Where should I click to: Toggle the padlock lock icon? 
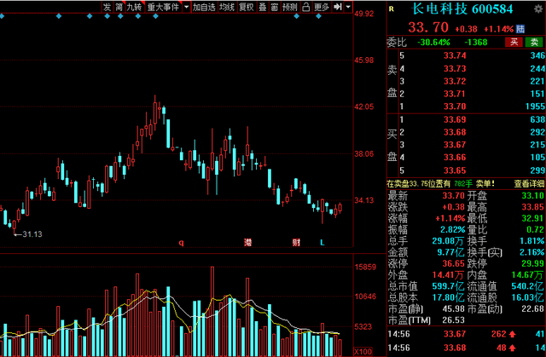pyautogui.click(x=305, y=7)
